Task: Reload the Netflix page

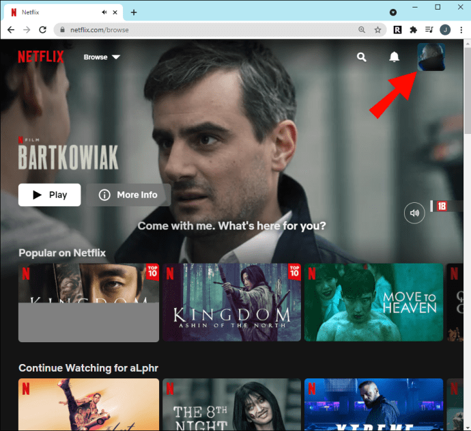Action: 42,30
